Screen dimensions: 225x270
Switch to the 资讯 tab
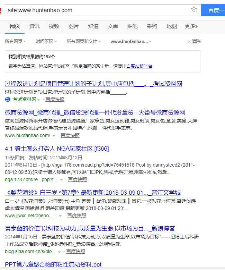(34, 26)
